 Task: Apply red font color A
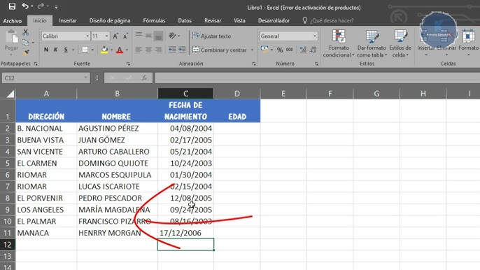click(120, 50)
